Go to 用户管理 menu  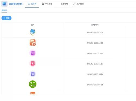pyautogui.click(x=79, y=4)
